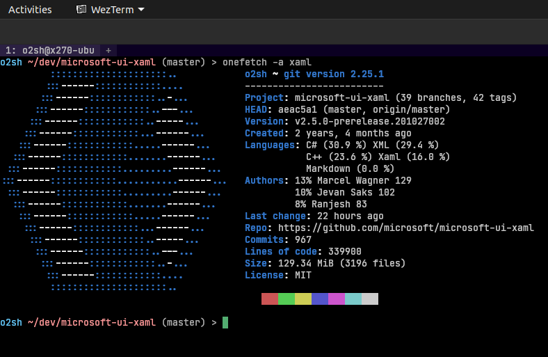The width and height of the screenshot is (548, 357).
Task: Click the 'XML (29.4 %)' language entry
Action: pyautogui.click(x=405, y=145)
